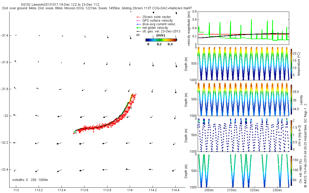Click the 'dive-avg current veloc.' legend entry
The image size is (309, 193).
pos(159,24)
